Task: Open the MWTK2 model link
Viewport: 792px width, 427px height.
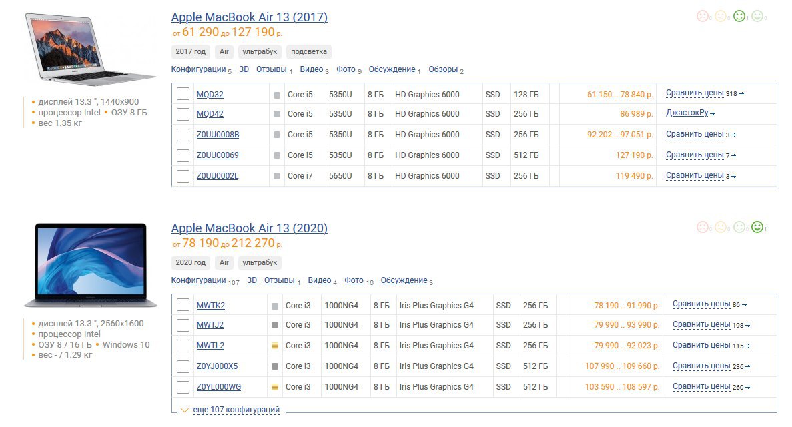Action: point(211,306)
